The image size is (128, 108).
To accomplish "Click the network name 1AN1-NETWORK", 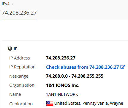I will point(62,94).
